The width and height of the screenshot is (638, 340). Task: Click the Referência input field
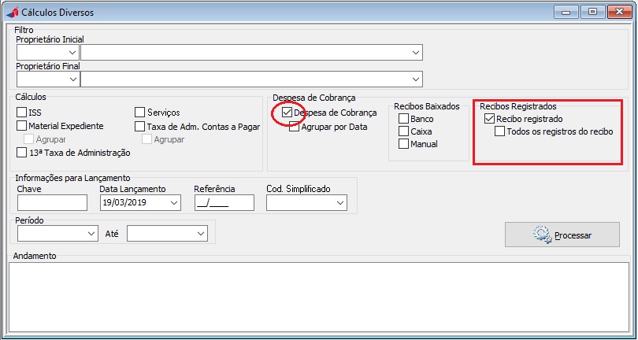point(224,203)
